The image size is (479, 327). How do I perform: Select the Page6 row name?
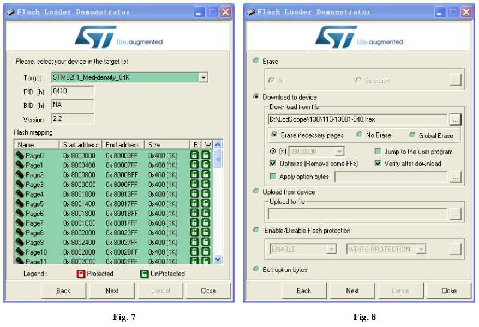[x=34, y=214]
